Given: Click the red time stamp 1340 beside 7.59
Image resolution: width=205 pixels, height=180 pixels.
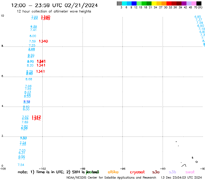Looking at the screenshot, I should (x=43, y=41).
